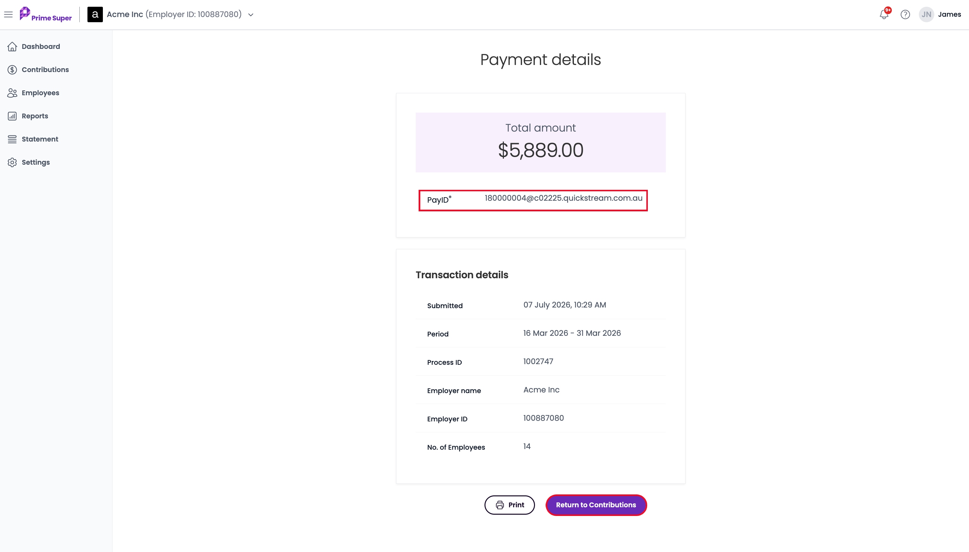Click the Settings gear icon

(x=12, y=162)
